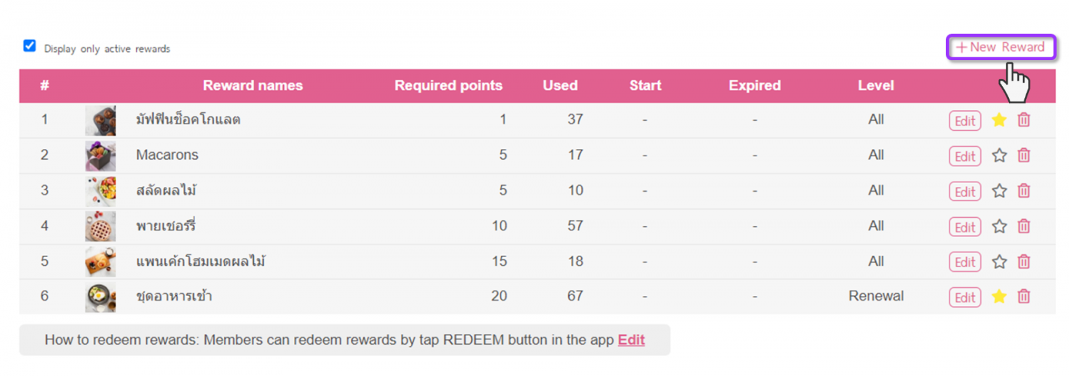Unstar the first reward's yellow star
Viewport: 1069px width, 376px height.
click(x=999, y=120)
